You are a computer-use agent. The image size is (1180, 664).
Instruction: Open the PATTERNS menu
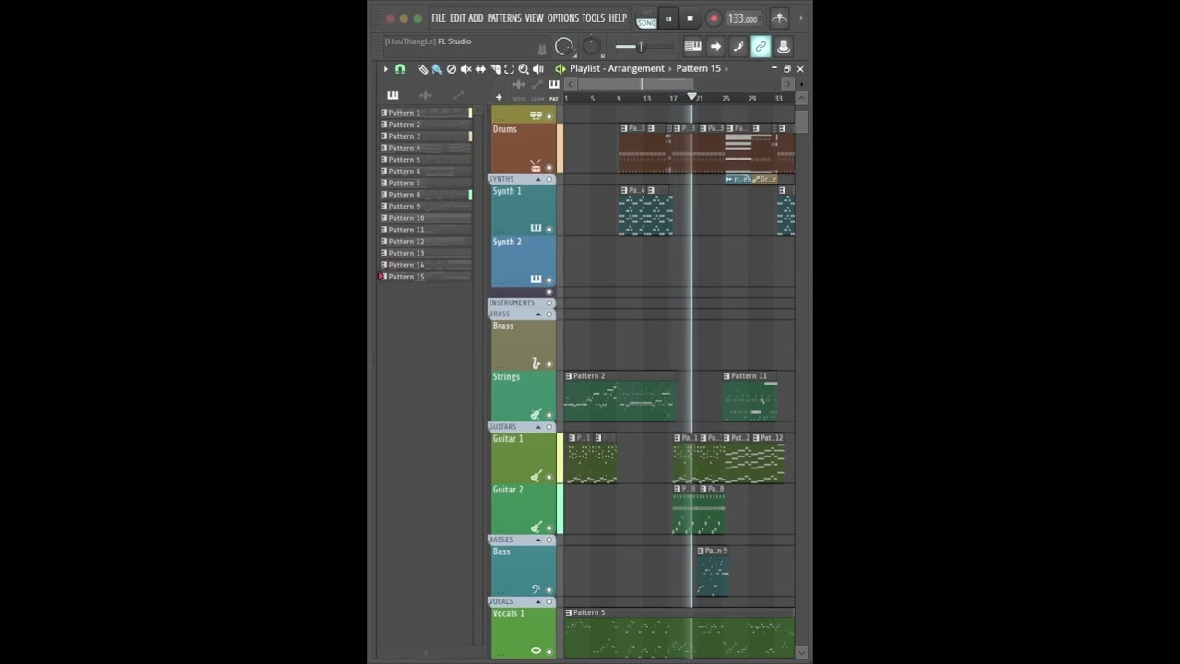[504, 18]
